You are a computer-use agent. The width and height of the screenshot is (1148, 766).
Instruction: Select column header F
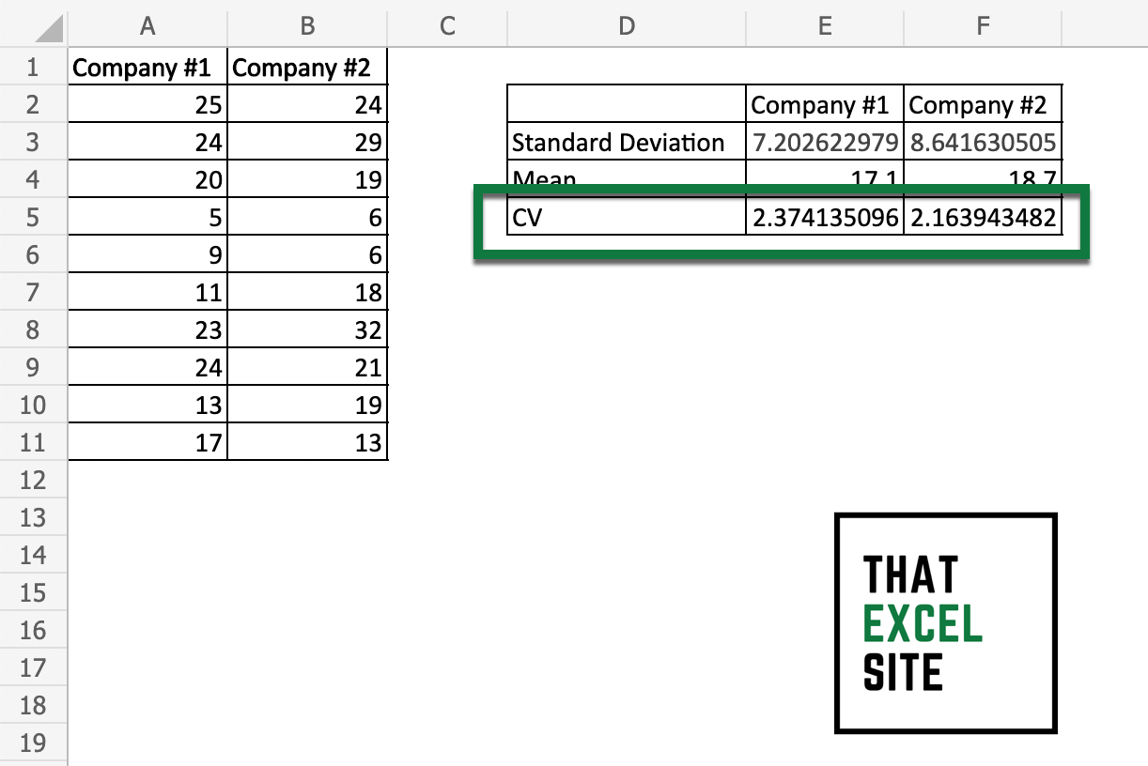pyautogui.click(x=983, y=26)
